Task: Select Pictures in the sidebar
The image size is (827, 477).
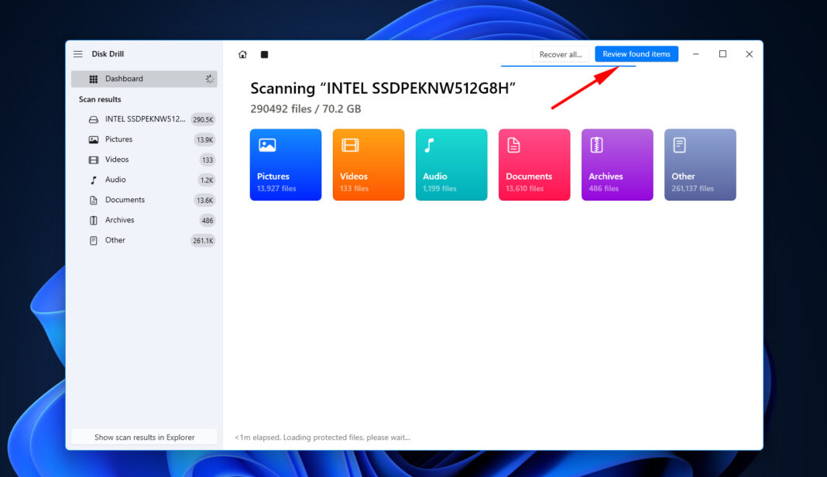Action: 118,139
